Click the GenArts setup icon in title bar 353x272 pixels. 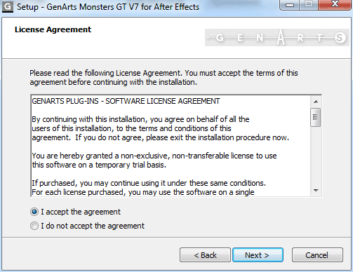8,7
